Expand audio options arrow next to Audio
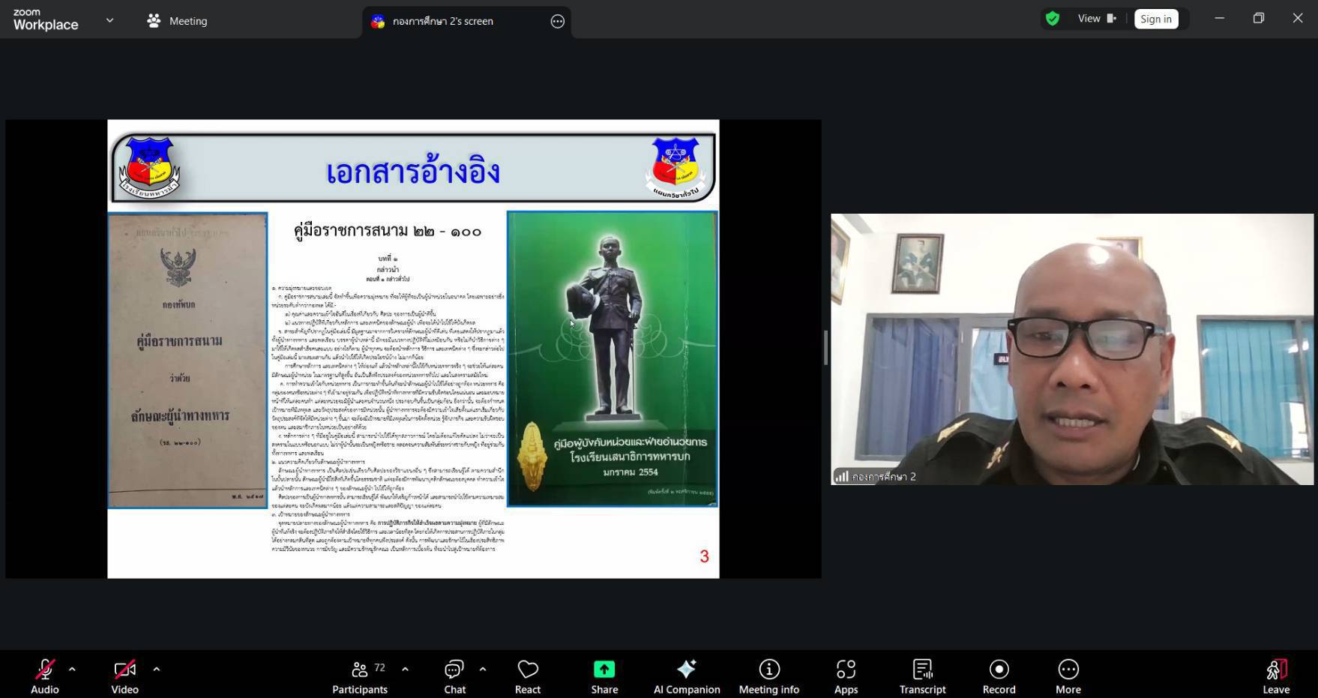Image resolution: width=1318 pixels, height=698 pixels. 72,669
